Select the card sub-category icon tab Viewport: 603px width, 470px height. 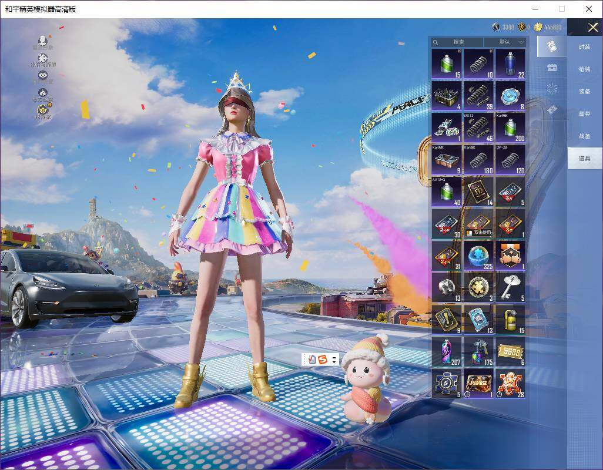(x=552, y=46)
